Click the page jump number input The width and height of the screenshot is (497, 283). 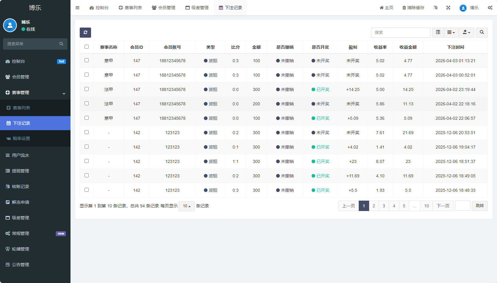click(x=463, y=206)
